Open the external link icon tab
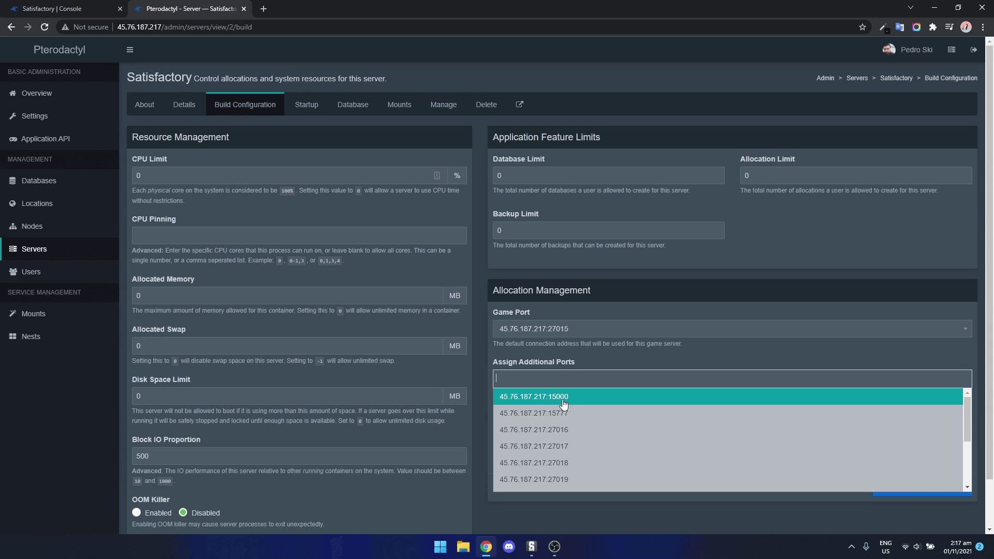The image size is (994, 559). coord(519,104)
